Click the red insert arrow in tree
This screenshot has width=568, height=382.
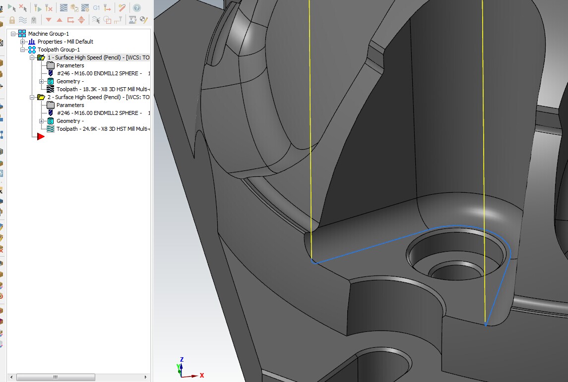(41, 137)
